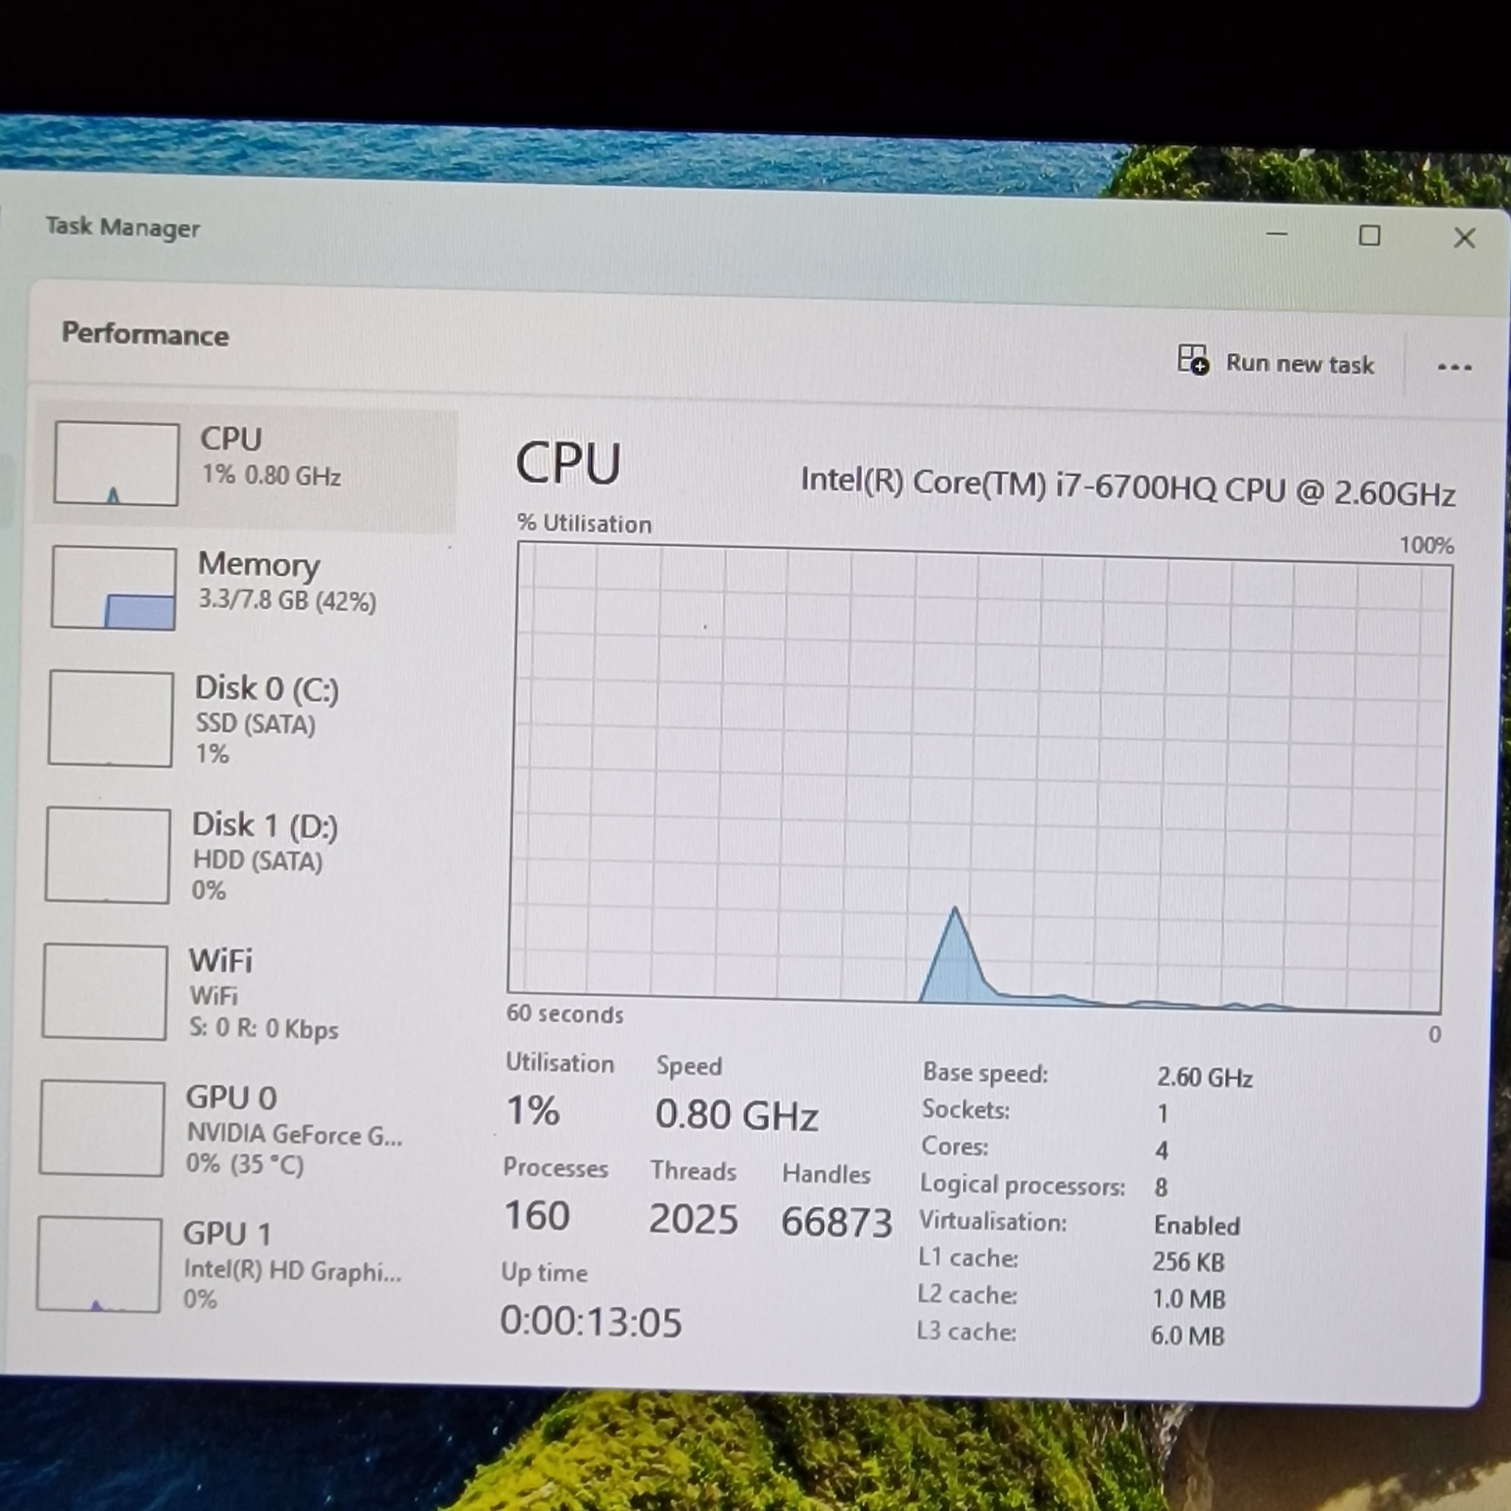Click the 2025 threads value
This screenshot has width=1511, height=1511.
coord(693,1219)
